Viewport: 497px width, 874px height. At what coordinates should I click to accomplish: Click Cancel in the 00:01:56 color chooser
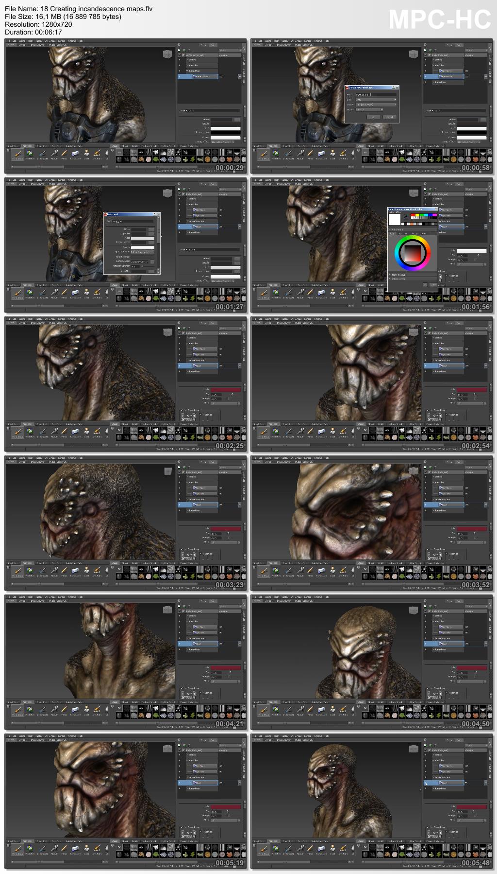[433, 285]
